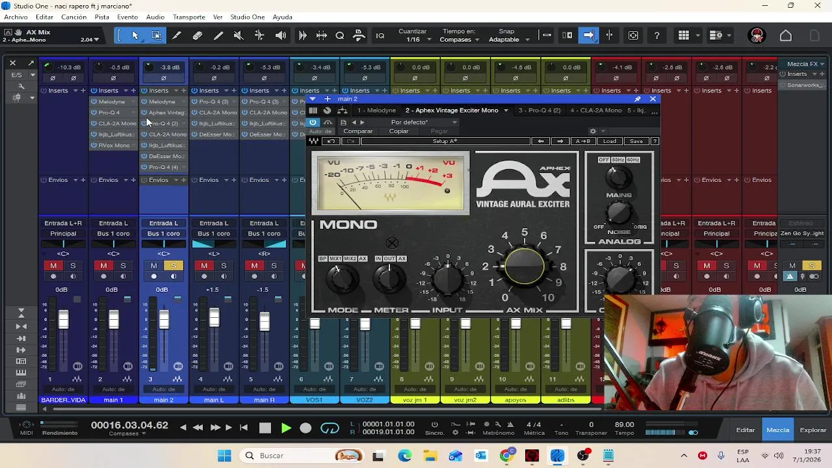
Task: Select the Eraser tool
Action: [197, 36]
